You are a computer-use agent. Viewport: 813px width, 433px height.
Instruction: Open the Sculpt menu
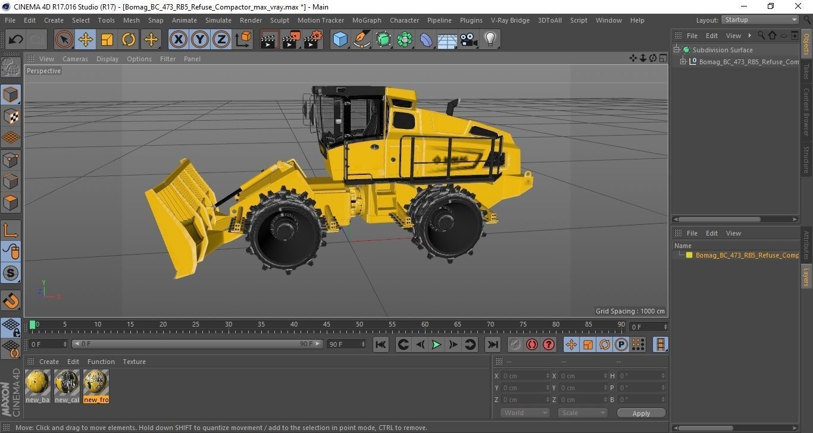coord(279,20)
